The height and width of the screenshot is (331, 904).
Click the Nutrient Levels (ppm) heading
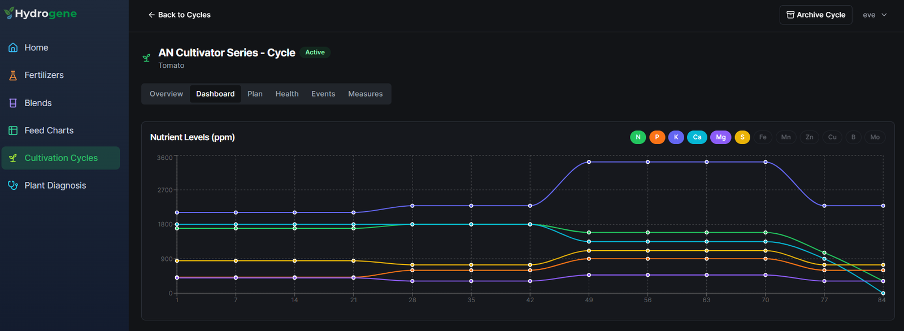193,137
